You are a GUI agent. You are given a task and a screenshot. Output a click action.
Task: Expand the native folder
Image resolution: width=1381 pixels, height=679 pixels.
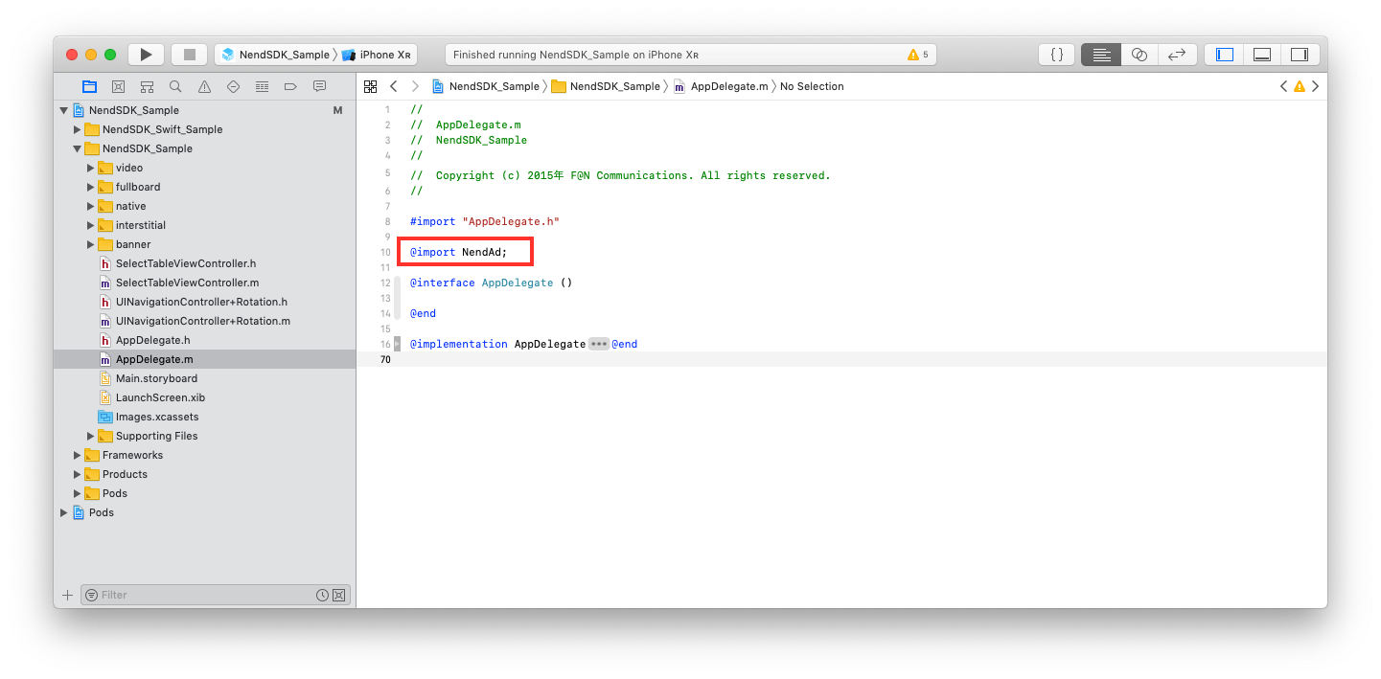[91, 206]
